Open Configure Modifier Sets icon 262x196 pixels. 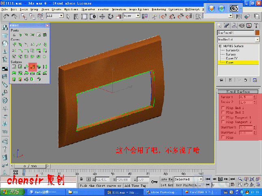point(255,80)
